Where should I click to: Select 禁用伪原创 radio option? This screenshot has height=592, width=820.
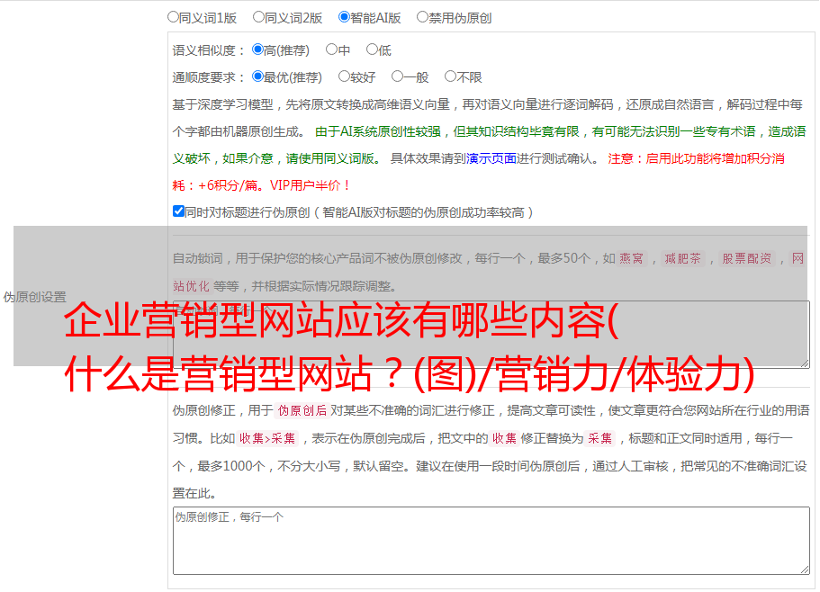coord(422,17)
